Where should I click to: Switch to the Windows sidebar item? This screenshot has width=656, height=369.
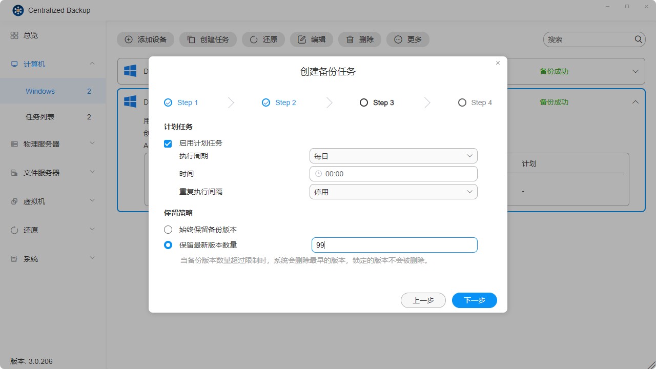point(40,91)
